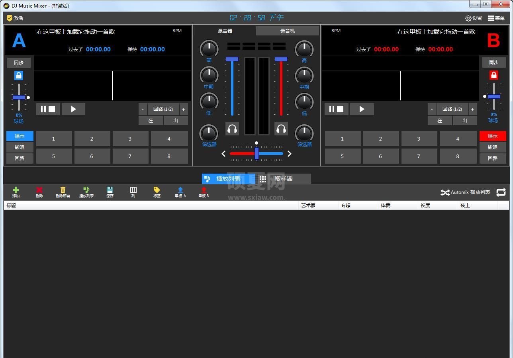Click deck A Low (低) EQ knob
Screen dimensions: 513x358
click(209, 102)
